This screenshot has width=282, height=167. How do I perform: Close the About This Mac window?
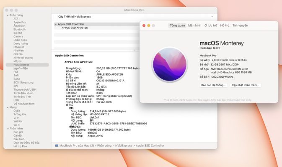(x=144, y=25)
